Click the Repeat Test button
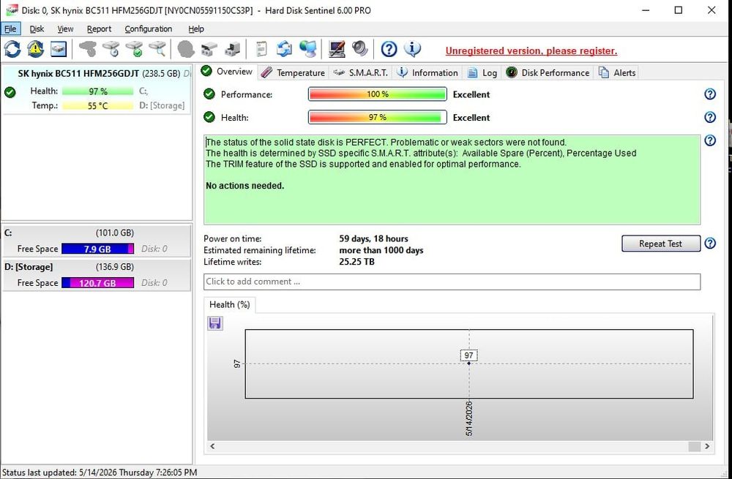 [660, 244]
